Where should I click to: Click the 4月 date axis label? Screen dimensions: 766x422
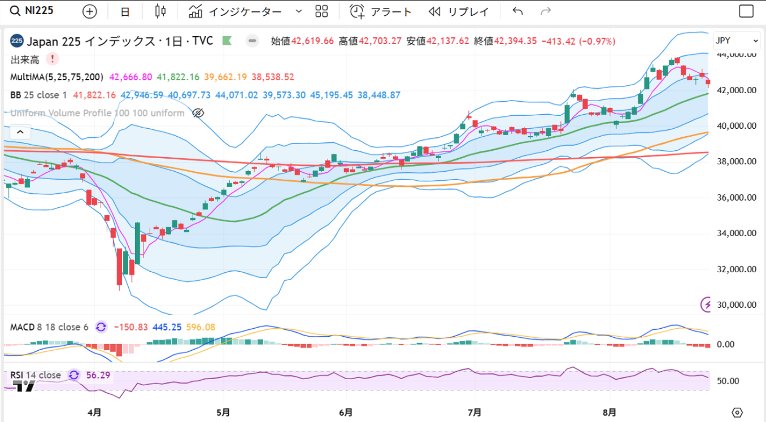click(x=95, y=412)
